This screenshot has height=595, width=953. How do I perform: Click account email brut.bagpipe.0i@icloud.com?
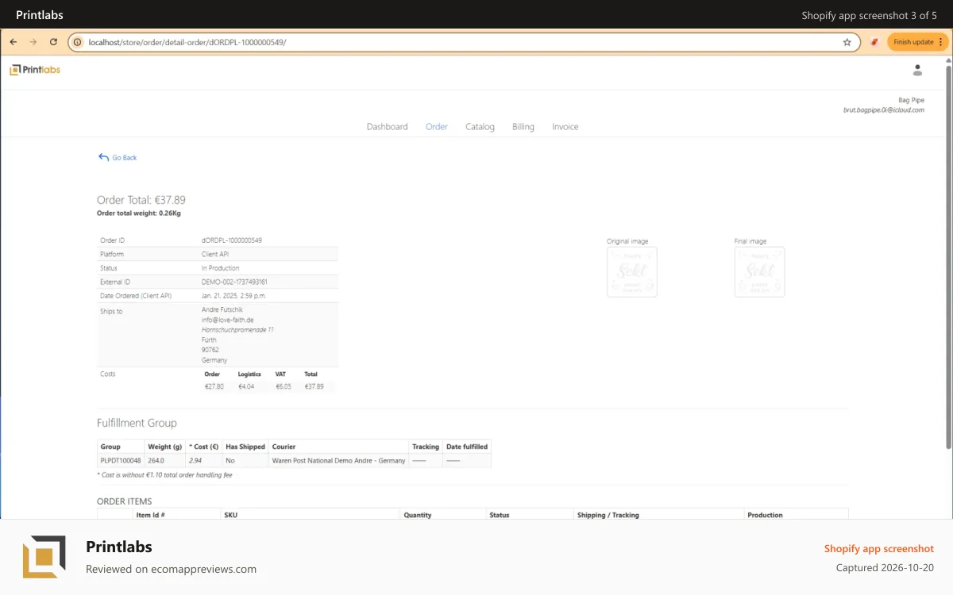point(884,110)
